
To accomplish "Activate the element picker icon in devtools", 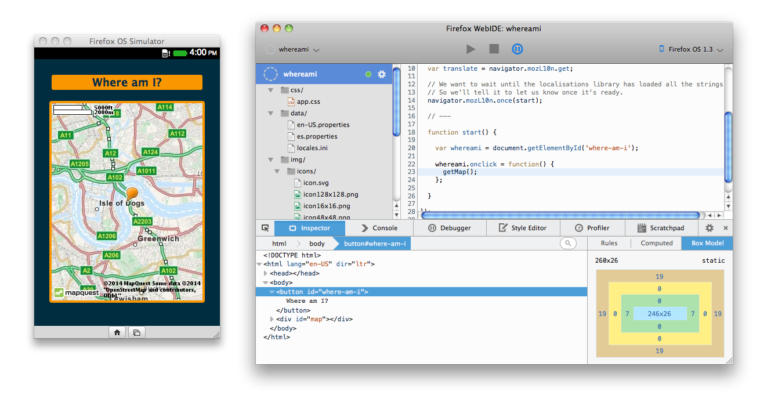I will (265, 228).
